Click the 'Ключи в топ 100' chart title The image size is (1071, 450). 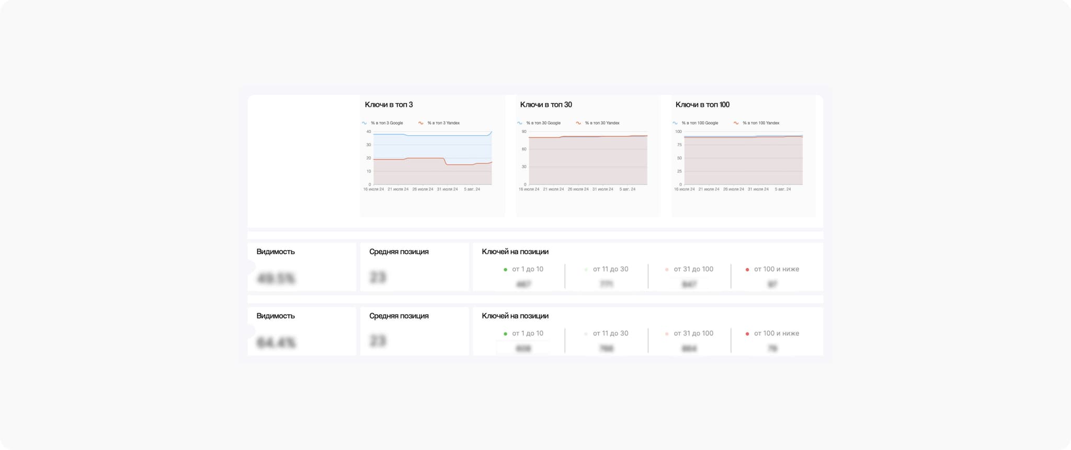point(702,105)
